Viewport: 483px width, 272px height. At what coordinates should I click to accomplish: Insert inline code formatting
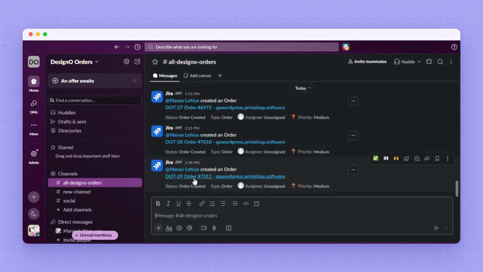(246, 203)
